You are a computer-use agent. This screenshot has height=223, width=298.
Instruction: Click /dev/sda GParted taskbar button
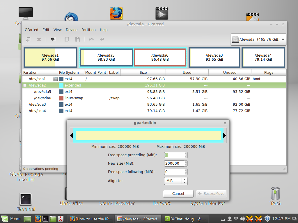pos(138,219)
